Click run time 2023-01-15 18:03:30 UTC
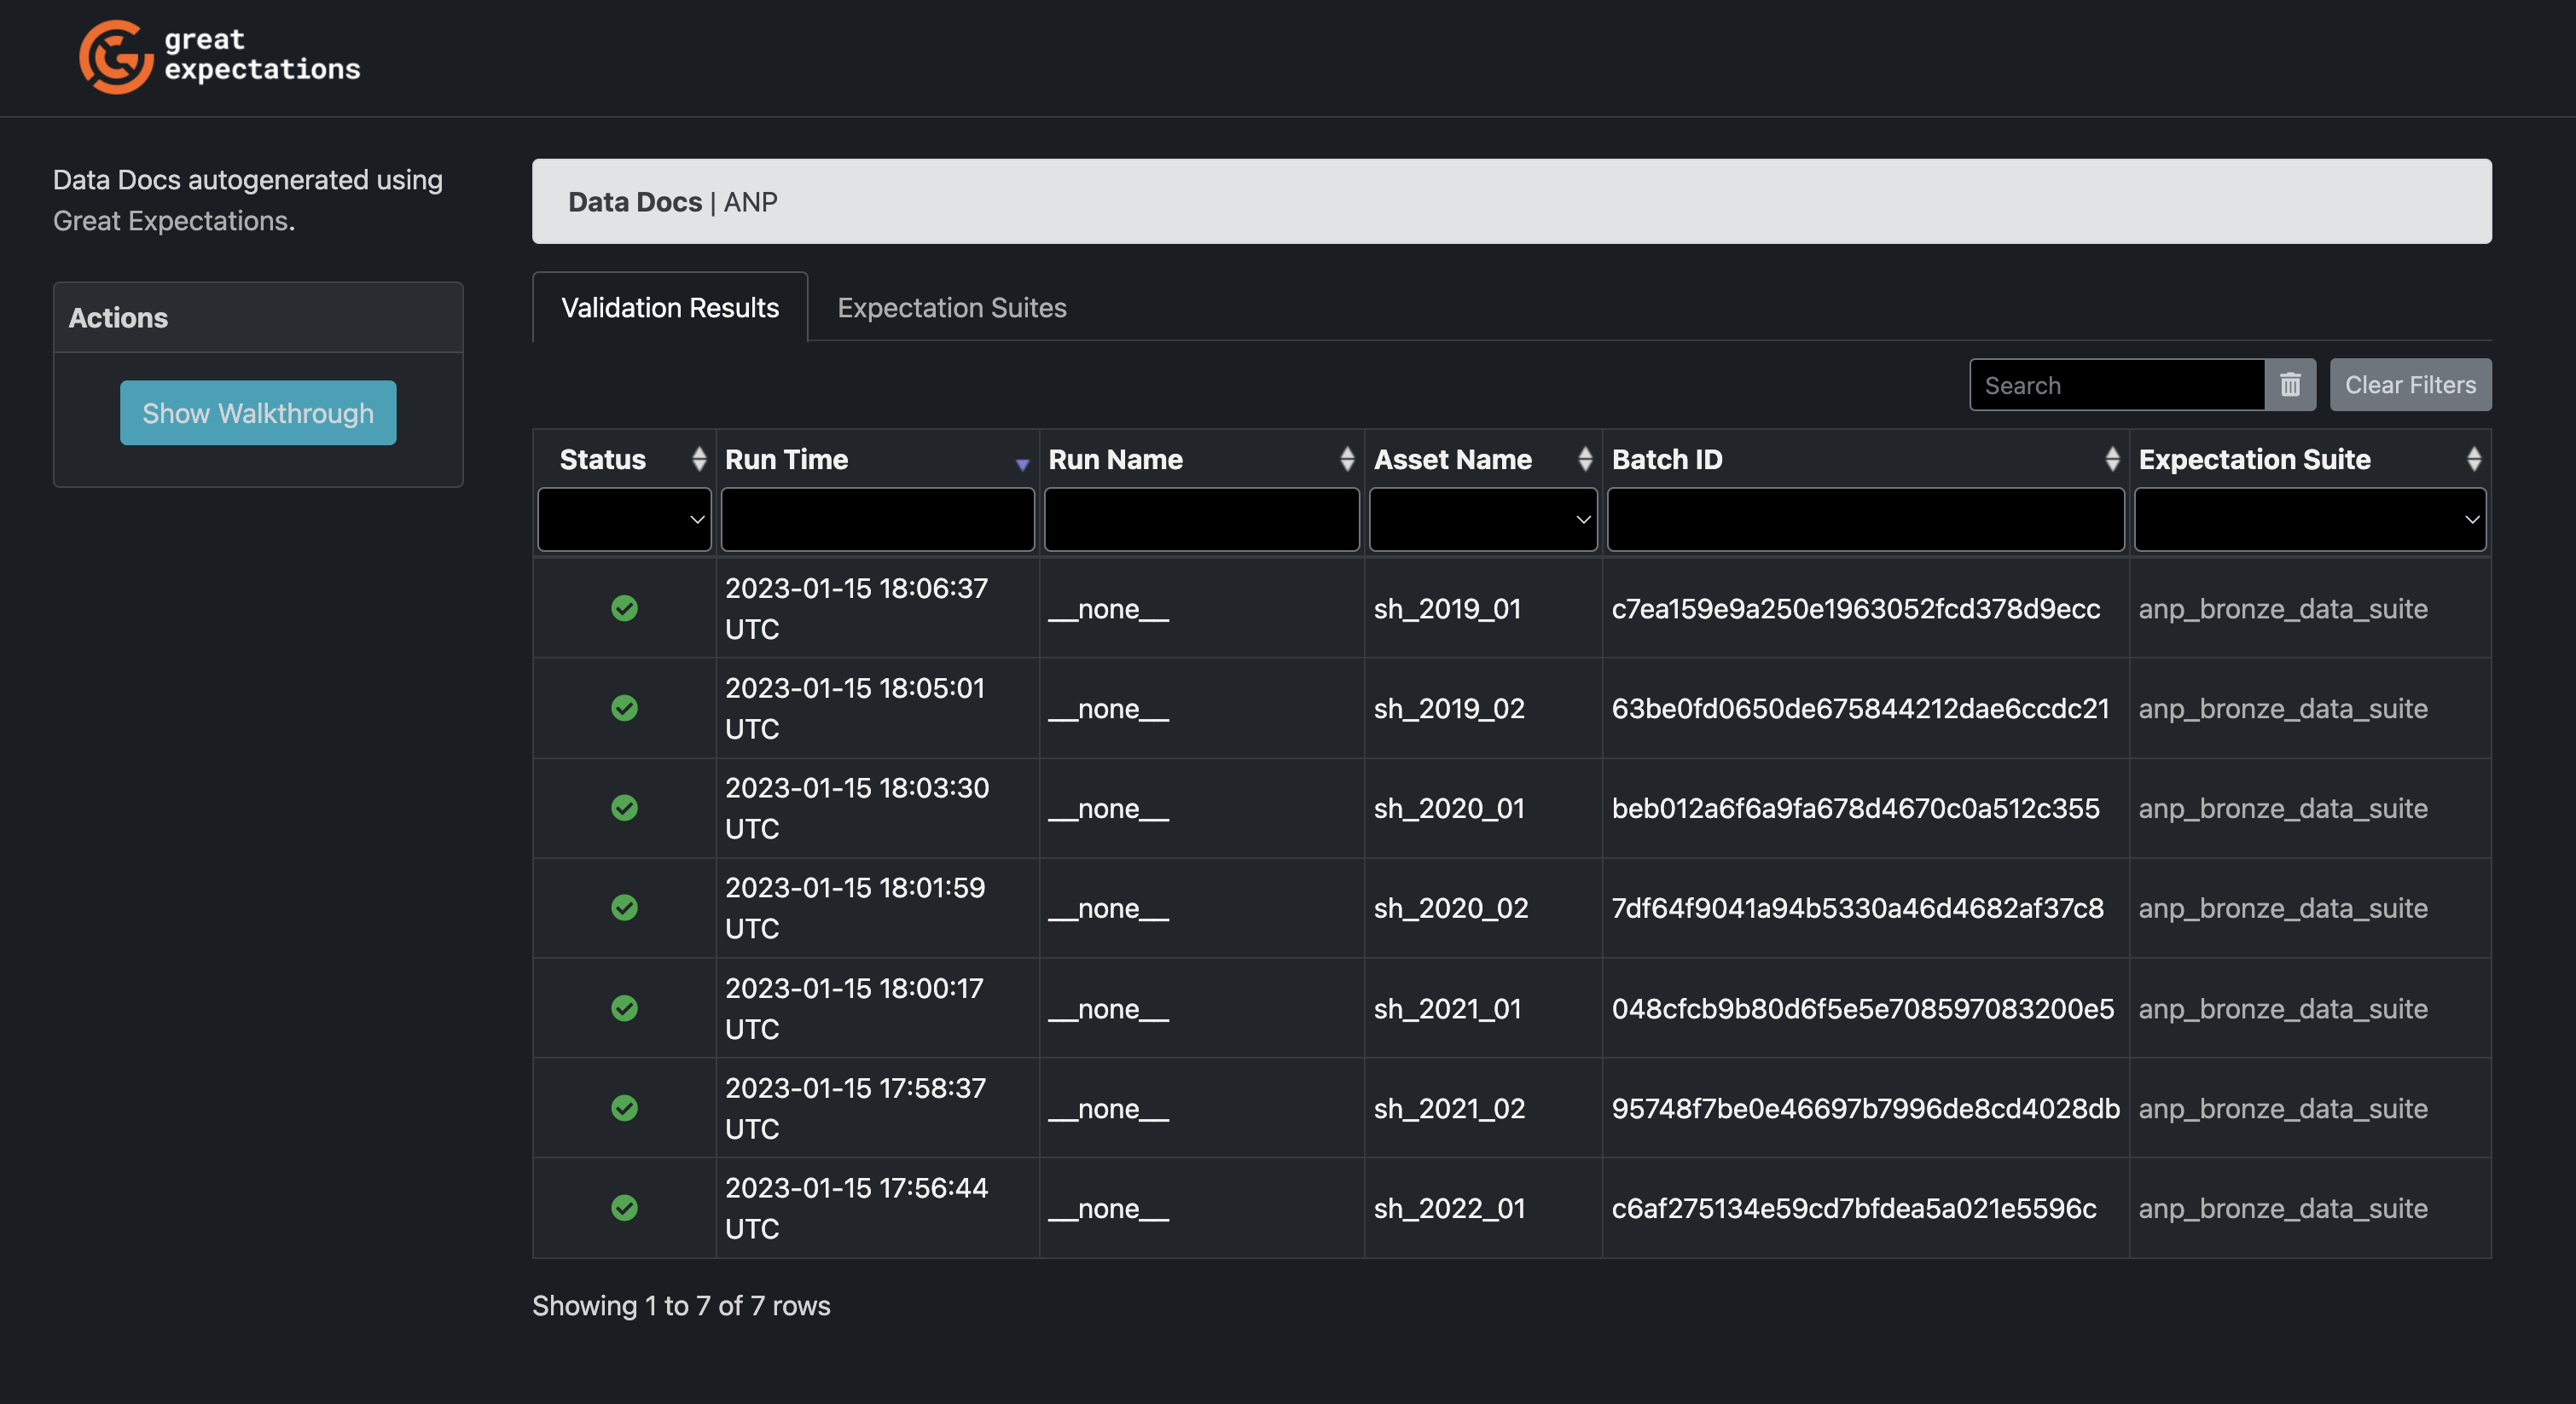This screenshot has width=2576, height=1404. point(857,808)
